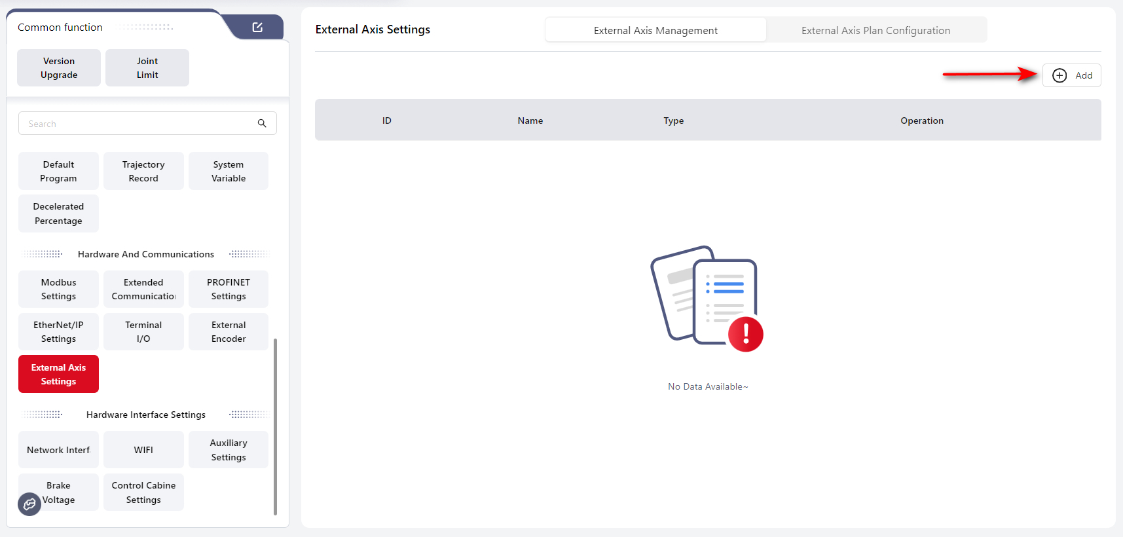Open Version Upgrade shortcut
1123x537 pixels.
coord(59,68)
